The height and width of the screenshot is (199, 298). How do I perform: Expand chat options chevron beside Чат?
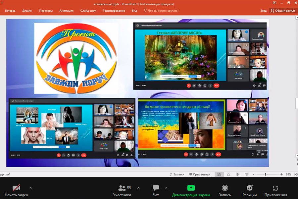click(x=166, y=188)
